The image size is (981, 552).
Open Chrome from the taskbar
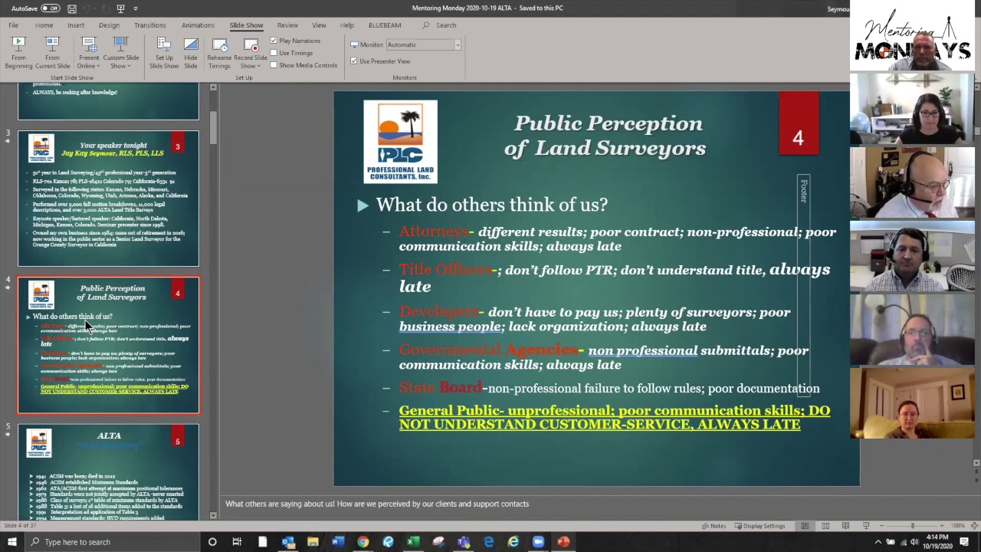(x=363, y=542)
